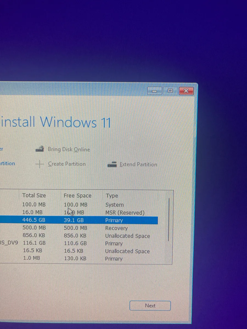Click the Free Space column header
Image resolution: width=247 pixels, height=329 pixels.
pyautogui.click(x=77, y=195)
